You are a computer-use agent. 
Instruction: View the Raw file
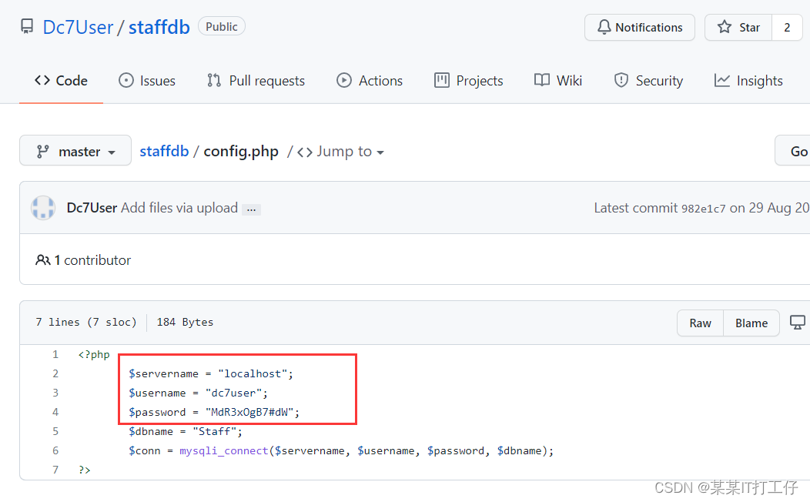pyautogui.click(x=700, y=323)
